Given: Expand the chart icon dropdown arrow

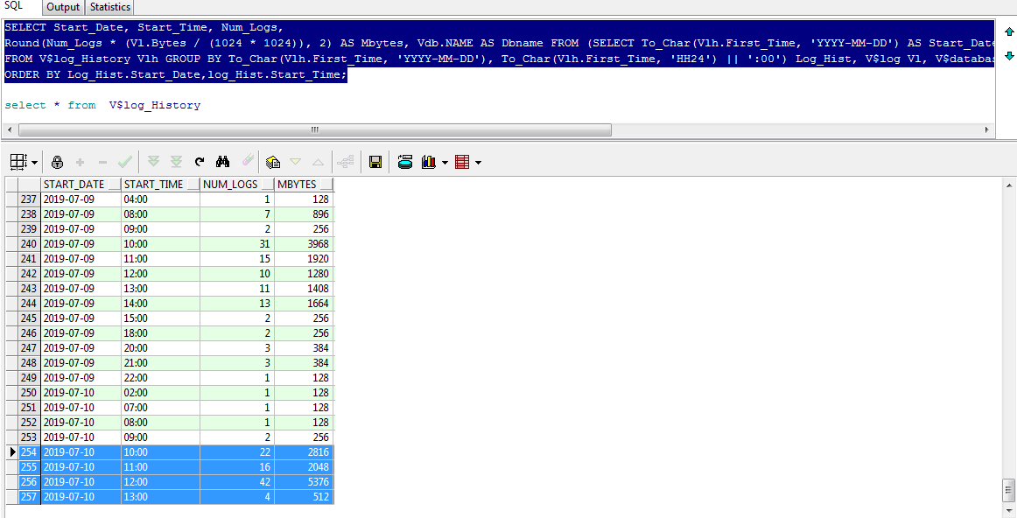Looking at the screenshot, I should pyautogui.click(x=445, y=163).
